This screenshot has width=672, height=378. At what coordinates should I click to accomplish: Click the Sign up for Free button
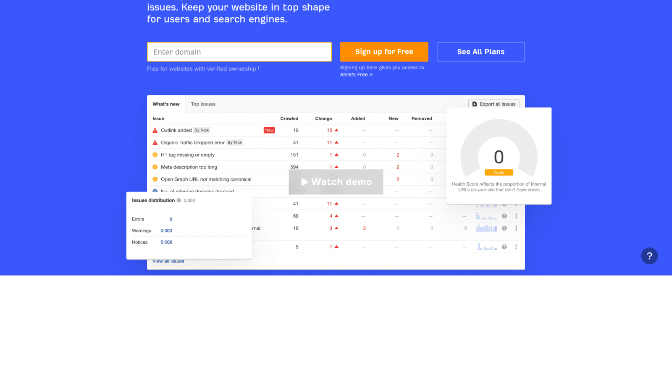point(384,52)
